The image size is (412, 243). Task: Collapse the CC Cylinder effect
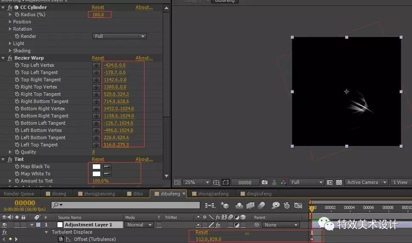coord(3,7)
